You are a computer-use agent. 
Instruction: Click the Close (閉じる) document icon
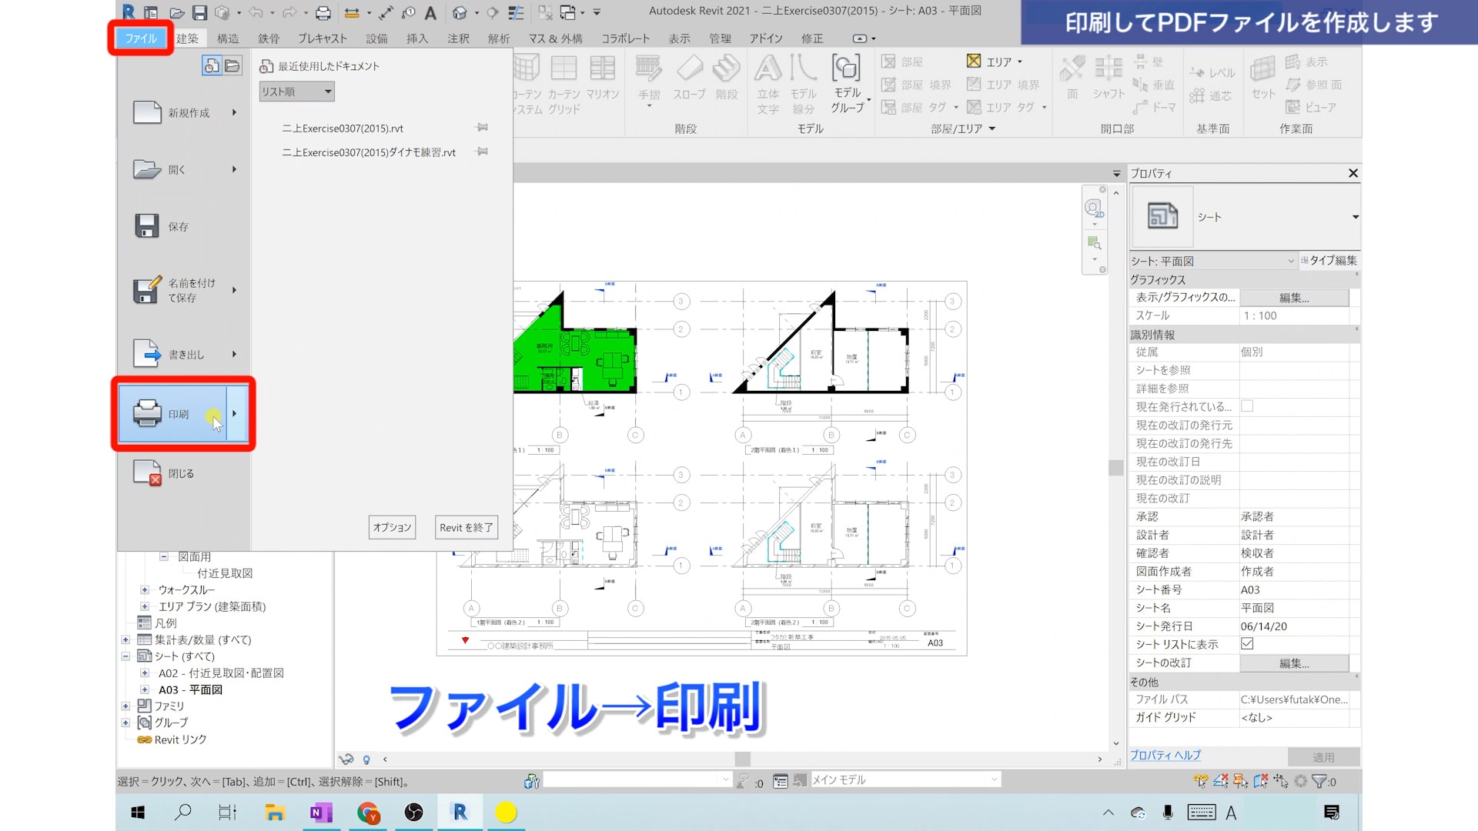click(147, 473)
